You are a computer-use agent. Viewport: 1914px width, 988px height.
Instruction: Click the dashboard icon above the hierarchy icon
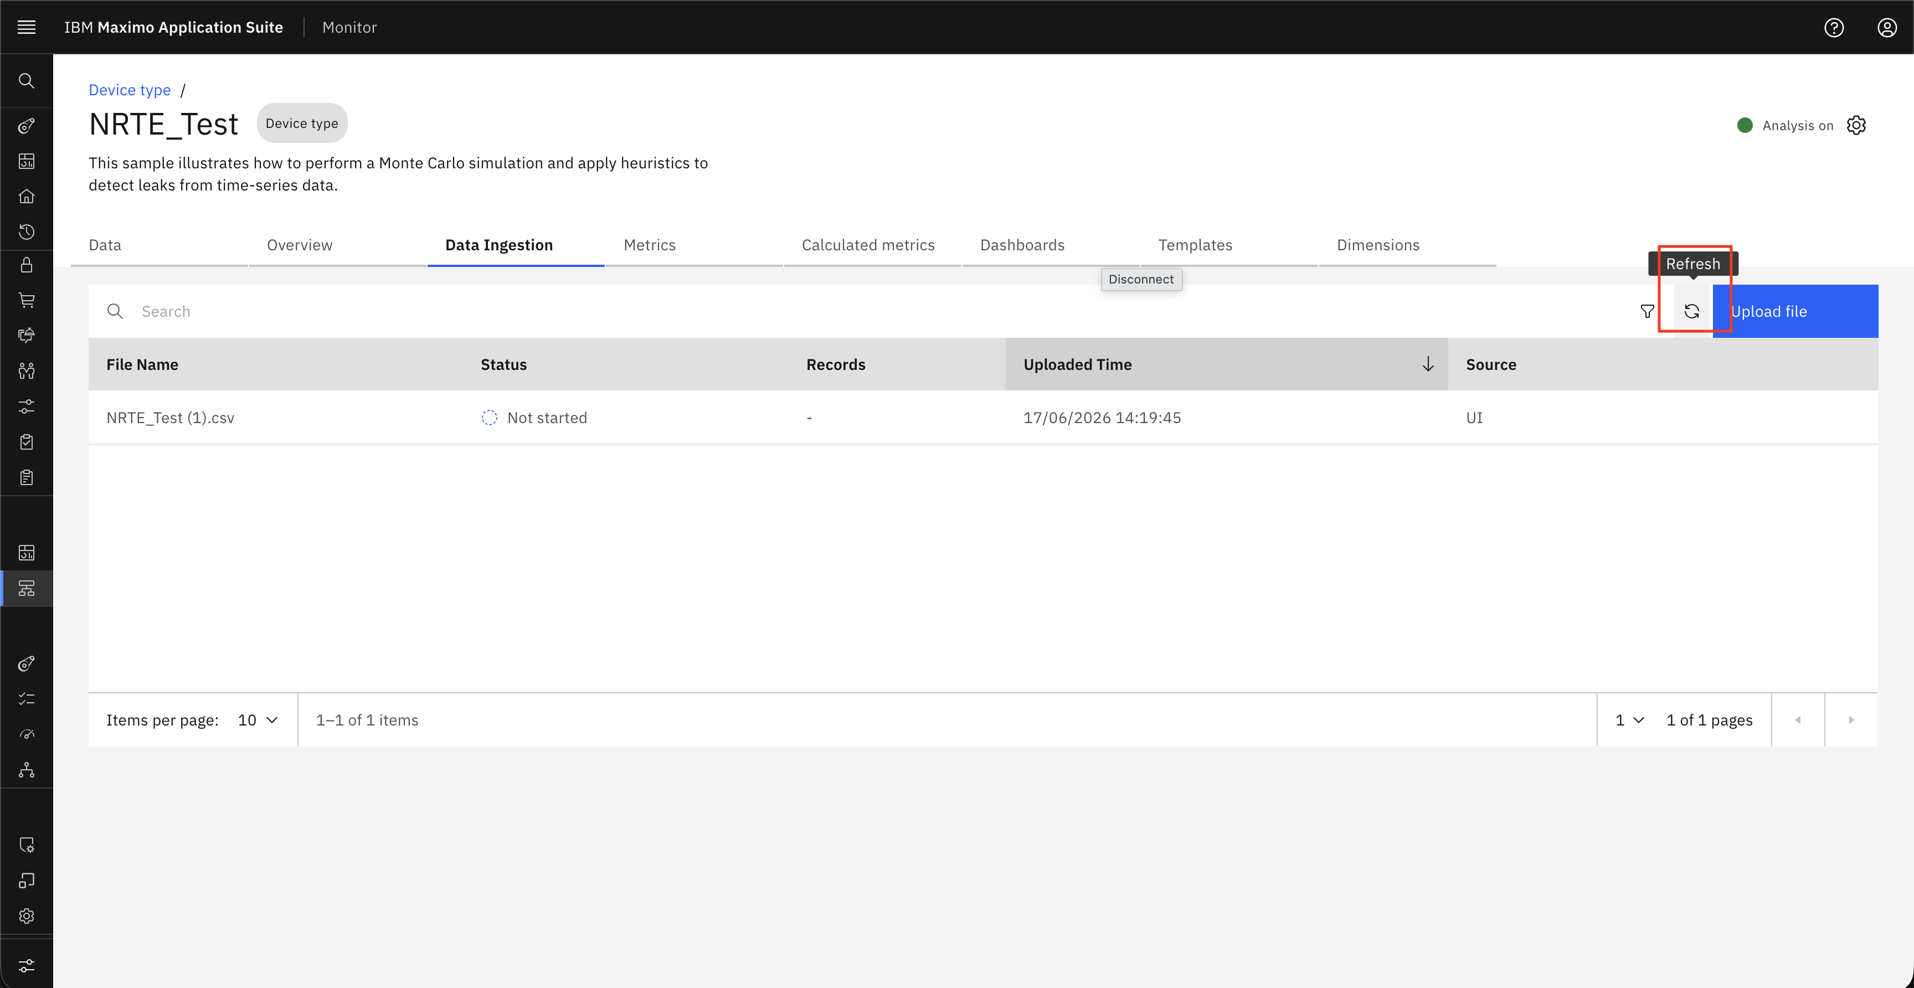tap(27, 553)
